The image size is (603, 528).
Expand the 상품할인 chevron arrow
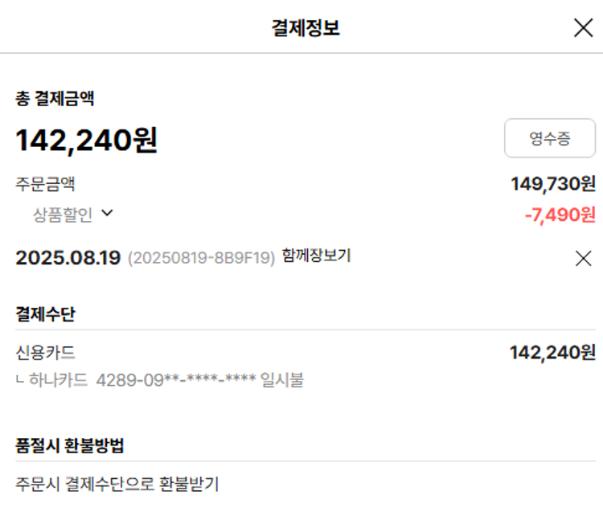click(x=107, y=214)
